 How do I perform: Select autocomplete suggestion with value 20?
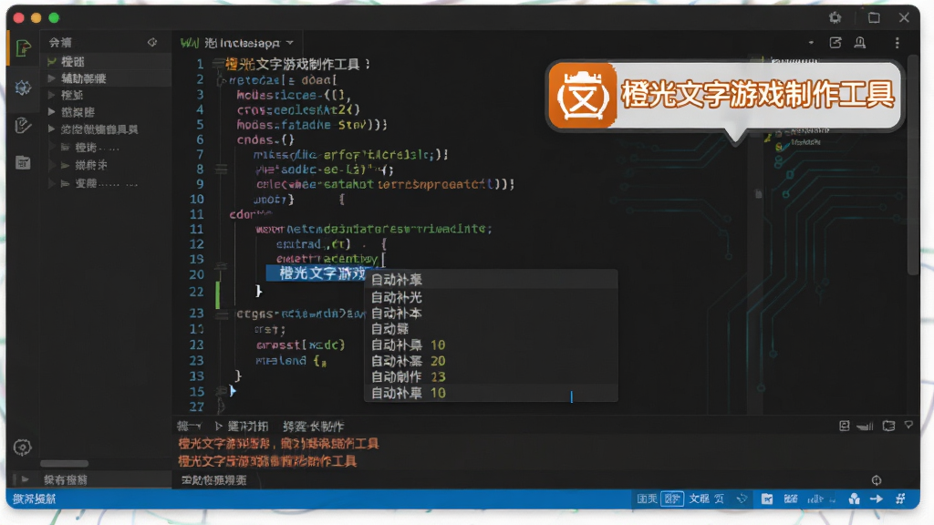pos(491,361)
